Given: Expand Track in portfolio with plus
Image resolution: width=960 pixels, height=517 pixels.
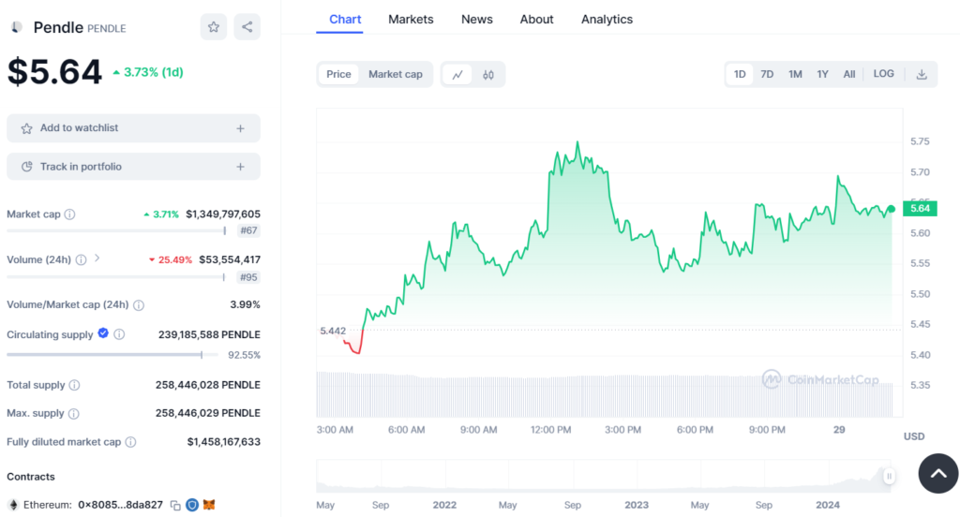Looking at the screenshot, I should (x=240, y=167).
